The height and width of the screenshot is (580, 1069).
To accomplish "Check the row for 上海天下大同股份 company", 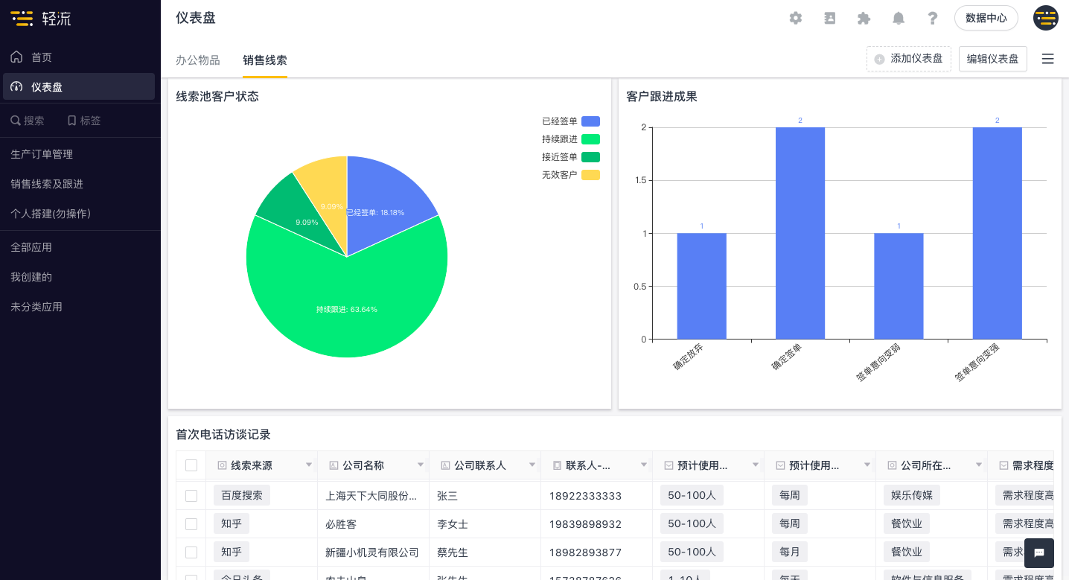I will [191, 495].
